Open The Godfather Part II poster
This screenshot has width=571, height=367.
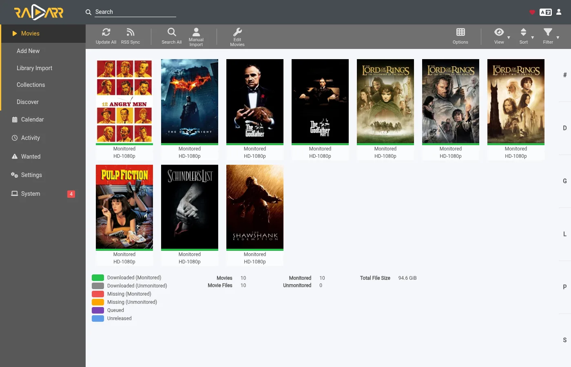320,101
